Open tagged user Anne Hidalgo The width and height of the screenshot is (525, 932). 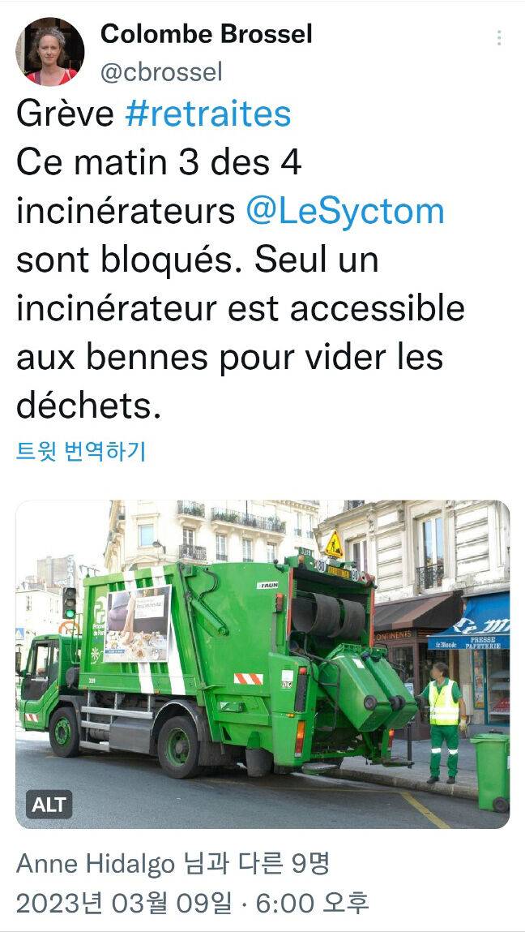tap(96, 863)
